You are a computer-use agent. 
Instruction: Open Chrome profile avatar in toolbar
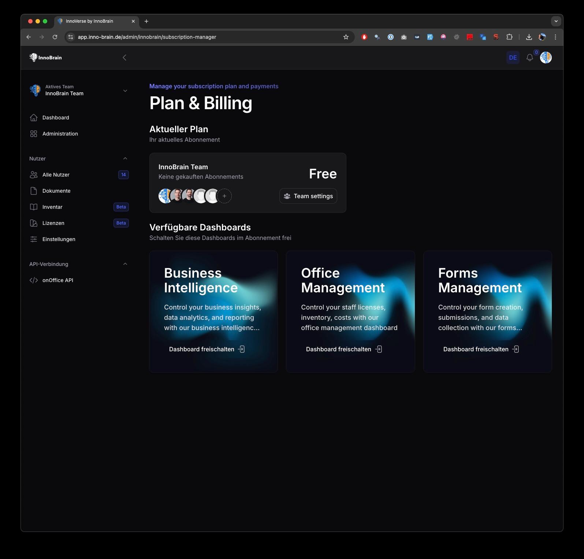point(542,37)
